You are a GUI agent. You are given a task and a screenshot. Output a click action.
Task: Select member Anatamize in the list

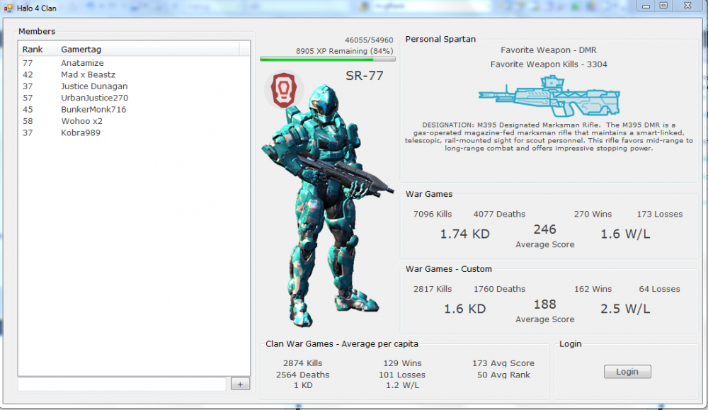pos(82,63)
